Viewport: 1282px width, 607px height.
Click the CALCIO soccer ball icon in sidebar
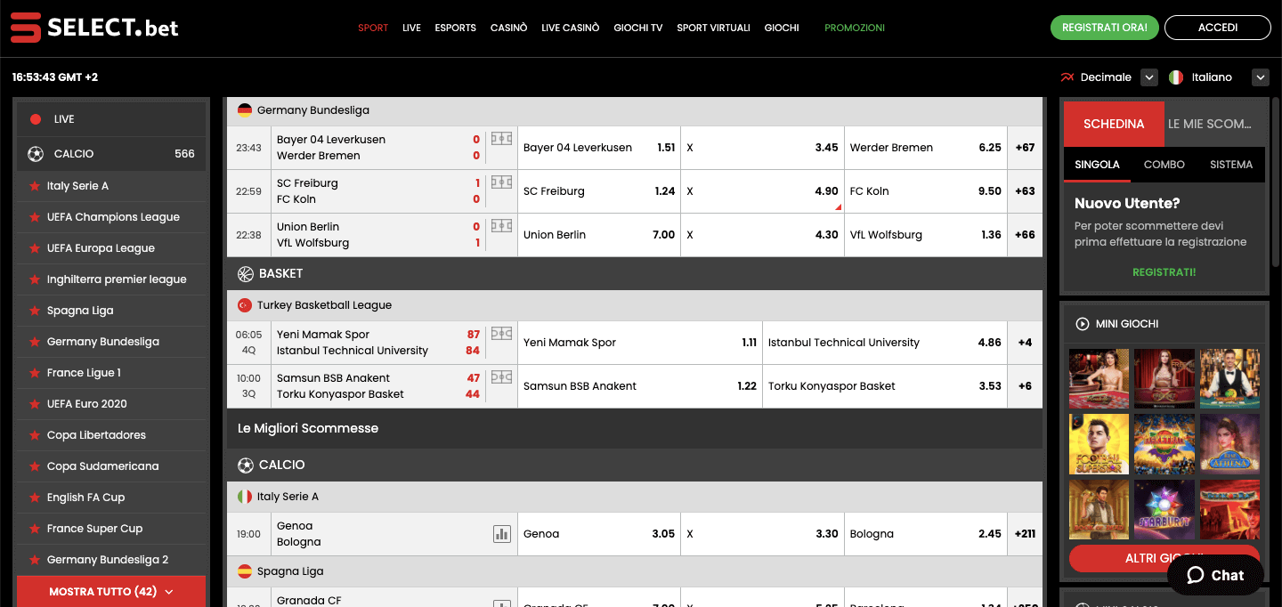click(x=36, y=153)
